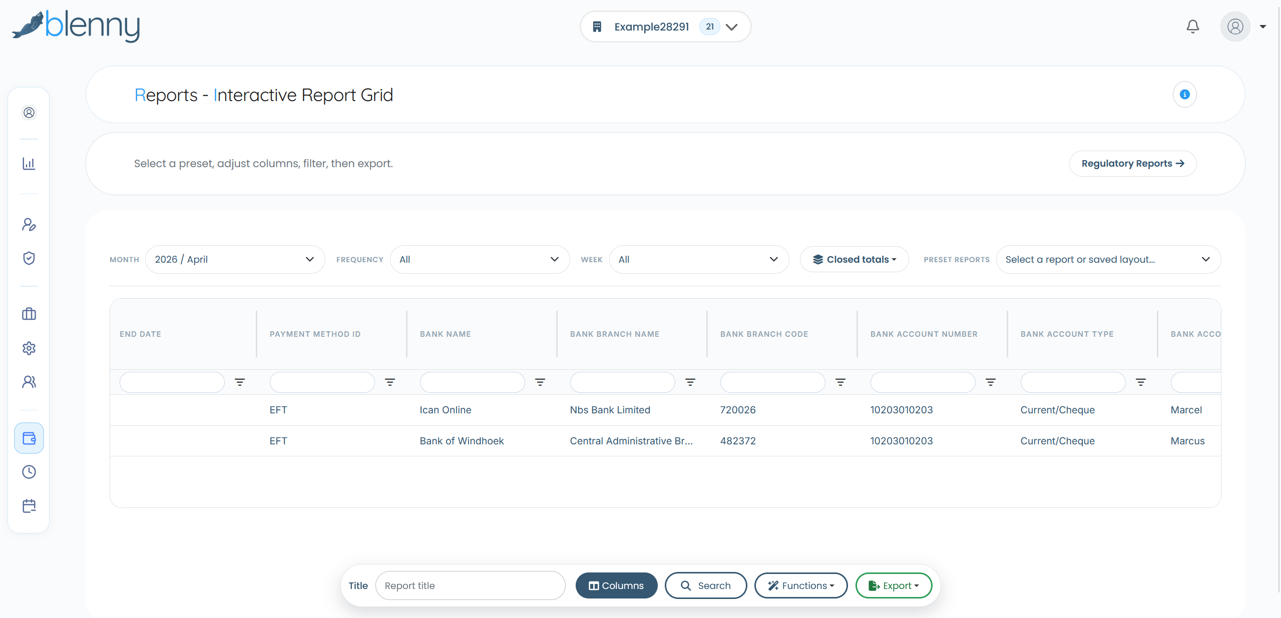
Task: Click the Columns button
Action: click(x=616, y=585)
